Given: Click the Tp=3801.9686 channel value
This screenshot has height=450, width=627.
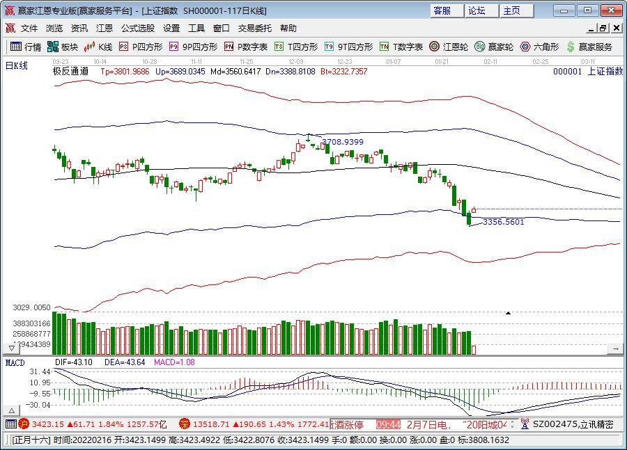Looking at the screenshot, I should point(125,72).
